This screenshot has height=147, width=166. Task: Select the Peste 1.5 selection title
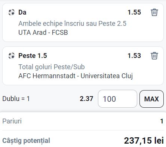tap(33, 56)
